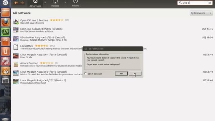Click No in the Information dialog
Screen dimensions: 215x121
135,74
